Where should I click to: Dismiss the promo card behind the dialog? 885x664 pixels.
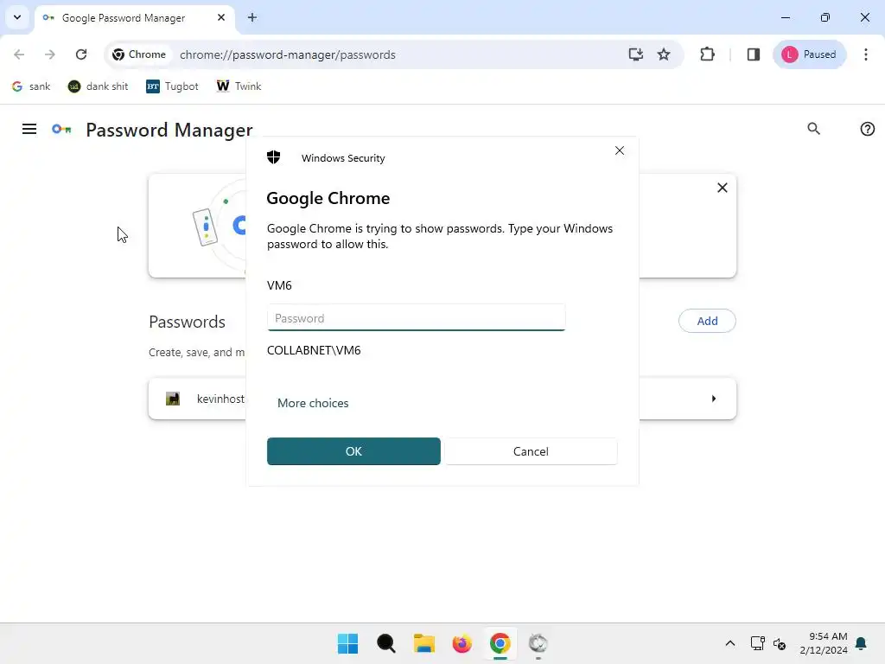[722, 188]
